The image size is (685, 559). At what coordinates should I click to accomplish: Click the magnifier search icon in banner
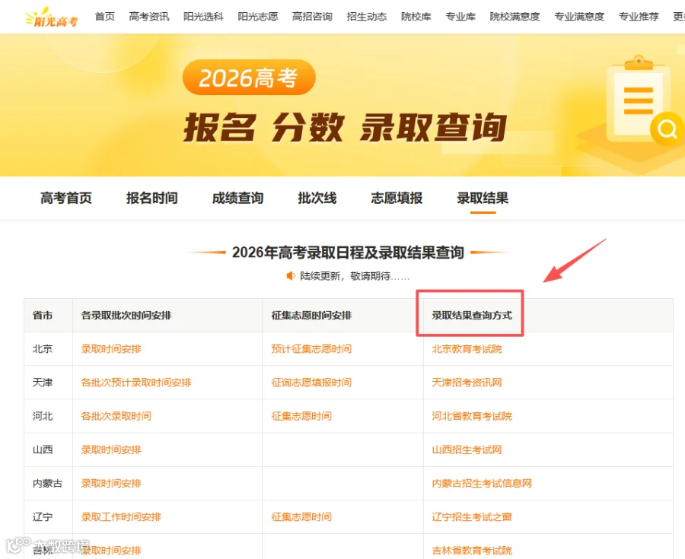(667, 129)
